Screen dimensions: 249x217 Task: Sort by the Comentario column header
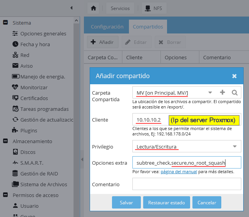pyautogui.click(x=224, y=57)
